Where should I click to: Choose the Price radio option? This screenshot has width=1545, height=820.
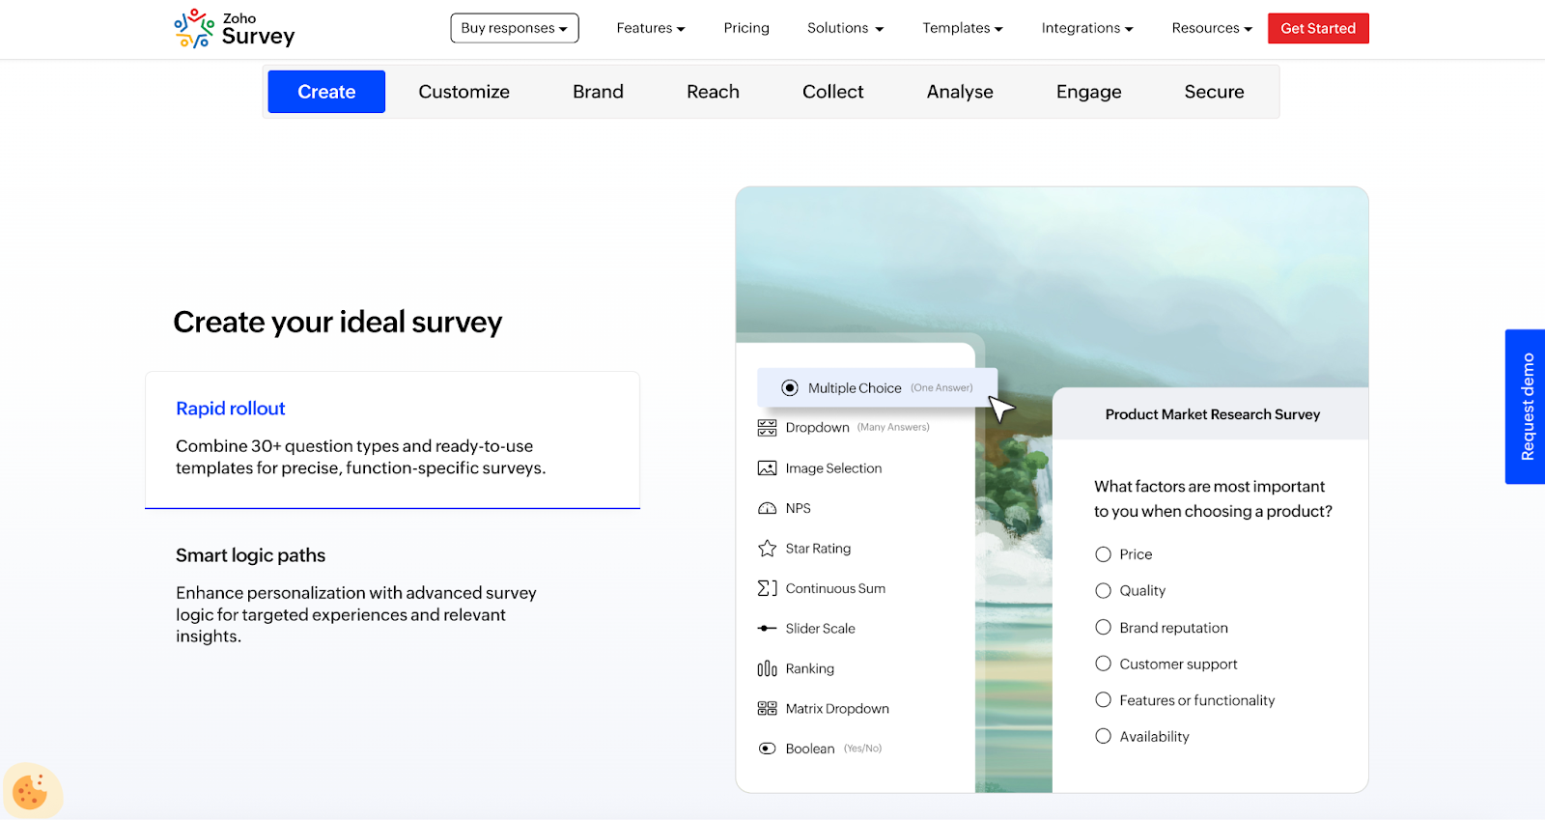[x=1103, y=554]
